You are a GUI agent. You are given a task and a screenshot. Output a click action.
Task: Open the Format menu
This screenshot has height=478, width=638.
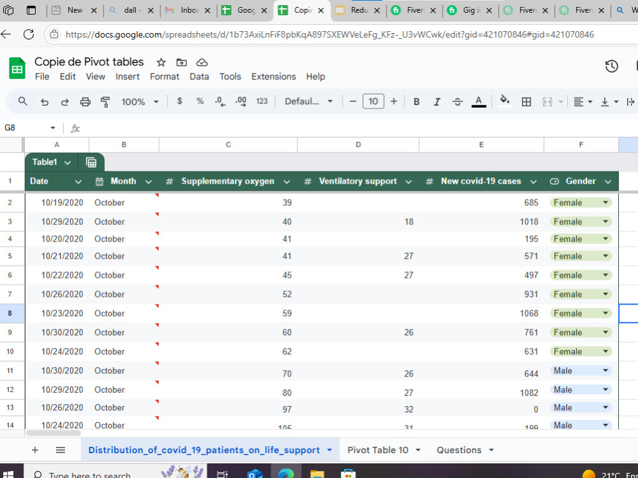[165, 76]
